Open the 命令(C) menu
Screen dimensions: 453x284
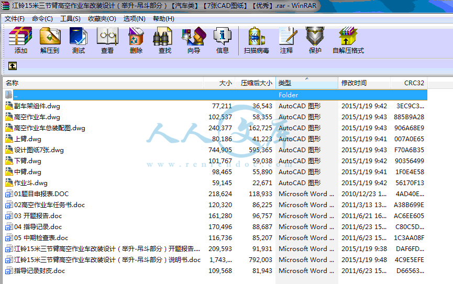42,19
